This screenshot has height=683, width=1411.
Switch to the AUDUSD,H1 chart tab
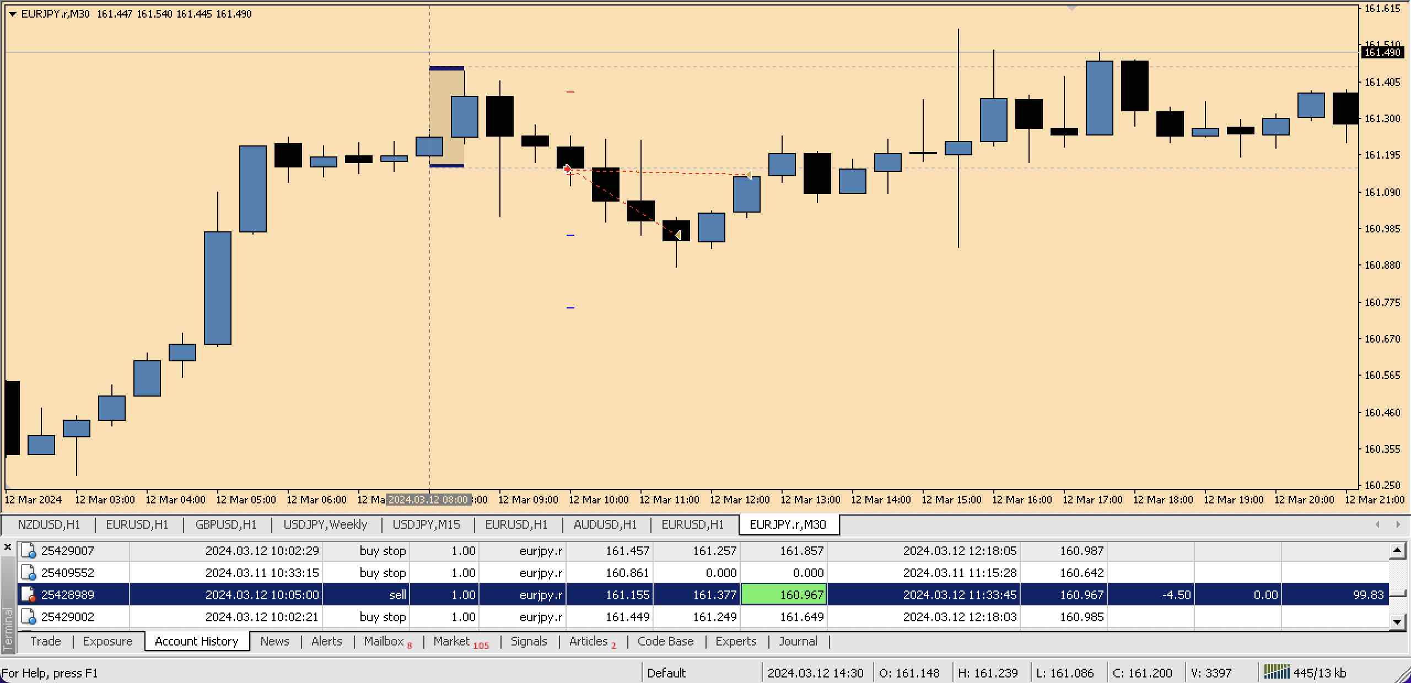coord(604,524)
